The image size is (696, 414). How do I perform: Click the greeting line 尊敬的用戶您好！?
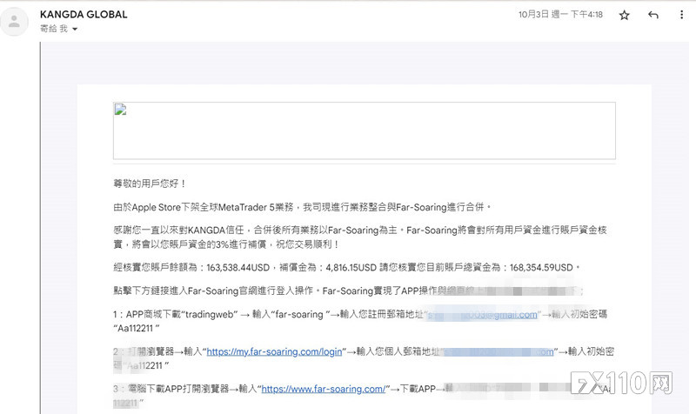[150, 184]
